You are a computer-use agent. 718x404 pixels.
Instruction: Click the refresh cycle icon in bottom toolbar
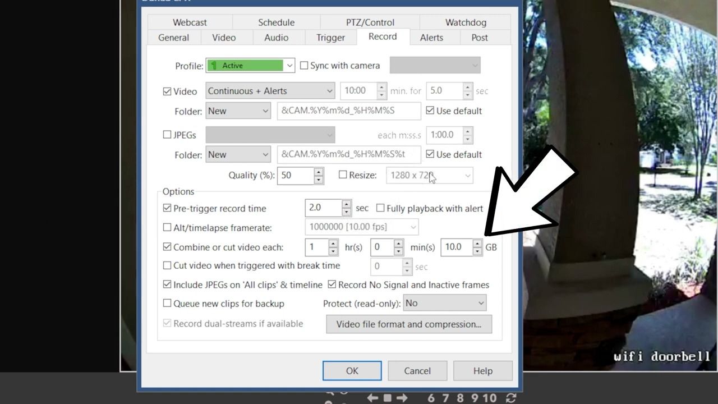pyautogui.click(x=511, y=398)
